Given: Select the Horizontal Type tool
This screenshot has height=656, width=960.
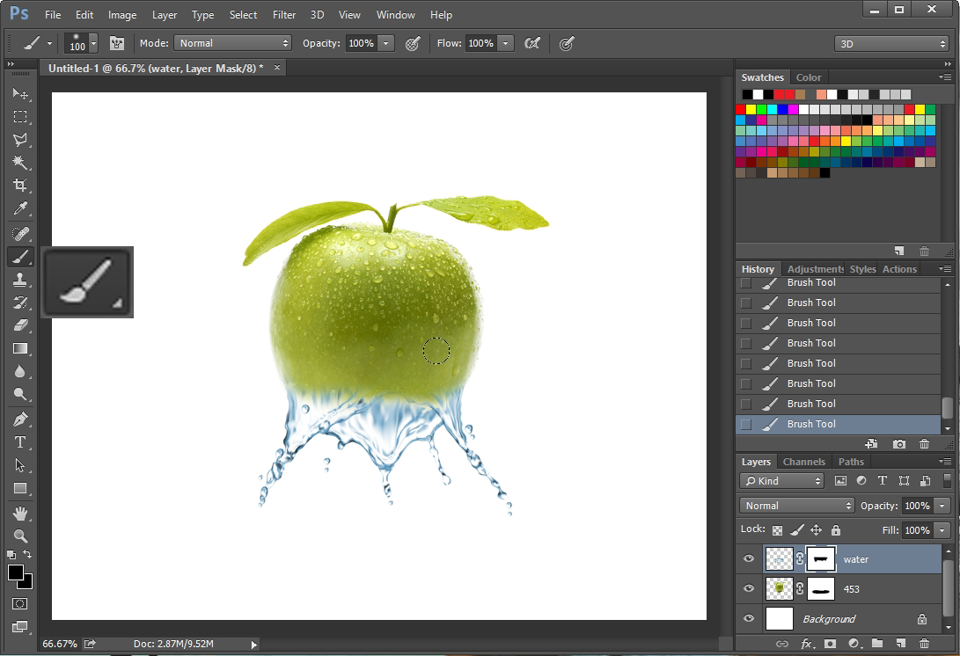Looking at the screenshot, I should [20, 441].
